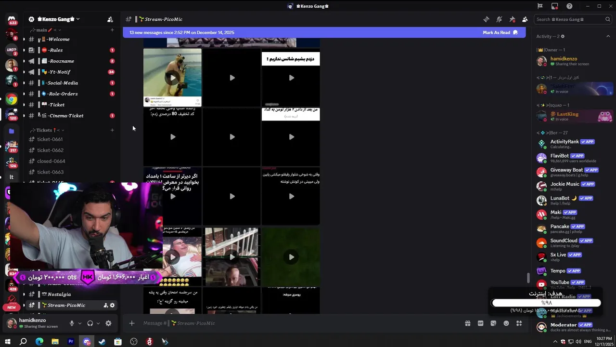This screenshot has height=347, width=616.
Task: Open the apps launcher icon in message bar
Action: point(519,323)
